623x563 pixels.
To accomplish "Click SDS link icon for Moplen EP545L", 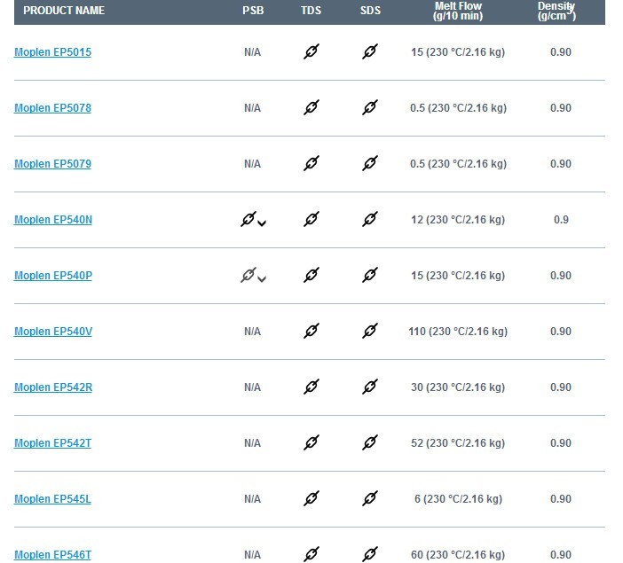I will coord(370,498).
